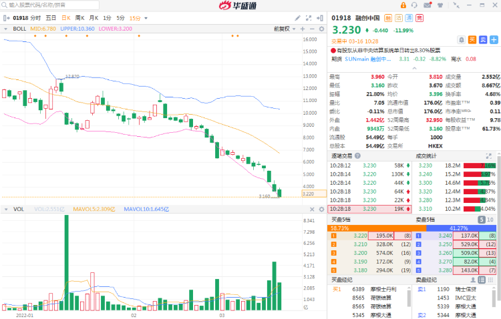Switch to the 五日 chart tab
This screenshot has height=319, width=501.
(x=51, y=18)
